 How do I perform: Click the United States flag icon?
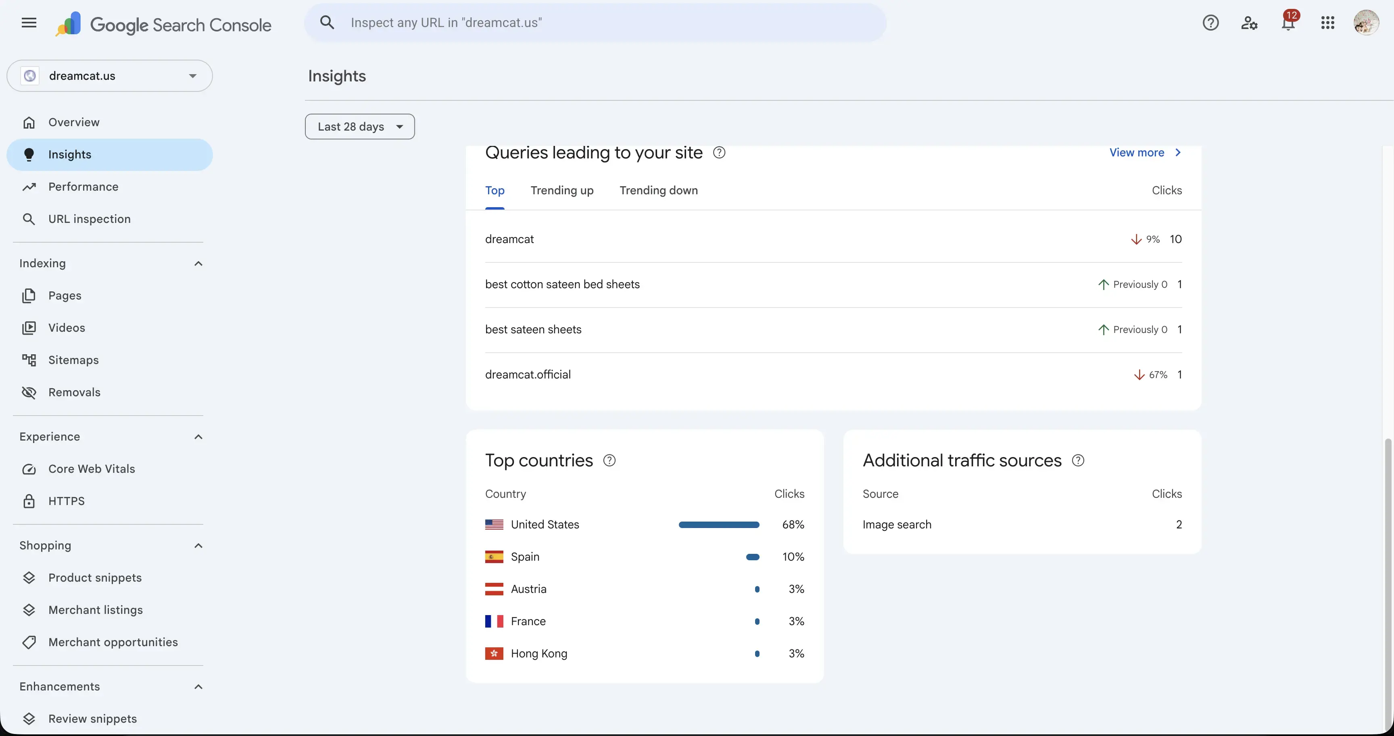click(494, 524)
